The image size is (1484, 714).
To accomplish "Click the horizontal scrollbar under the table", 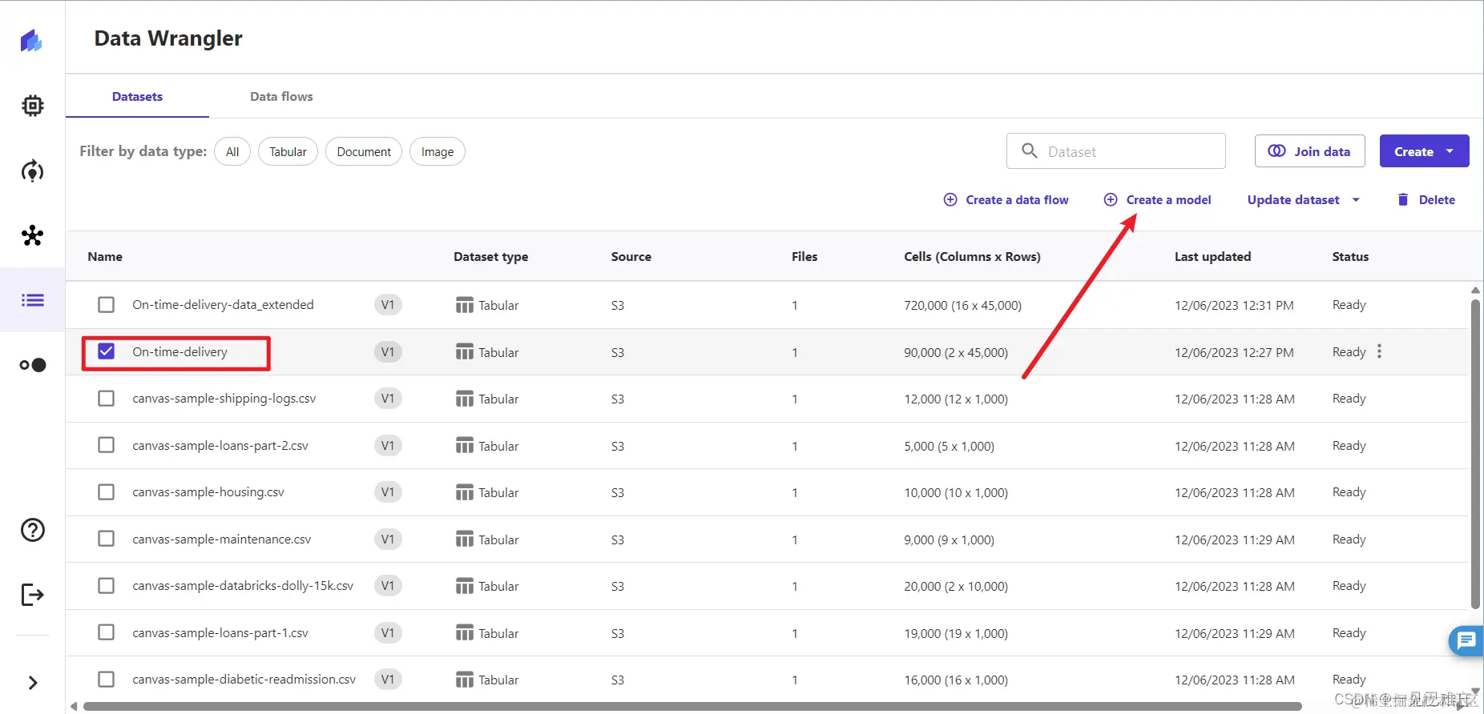I will [x=692, y=707].
